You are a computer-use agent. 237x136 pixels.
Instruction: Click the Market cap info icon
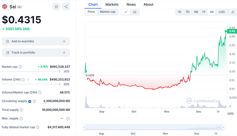[20, 67]
